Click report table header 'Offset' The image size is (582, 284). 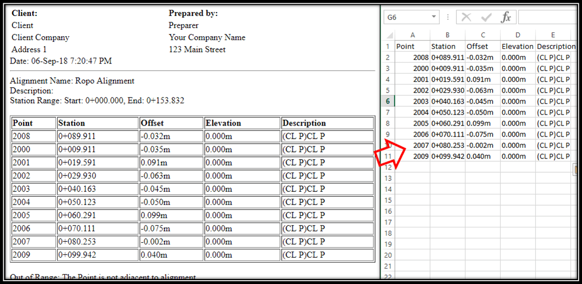pyautogui.click(x=171, y=123)
